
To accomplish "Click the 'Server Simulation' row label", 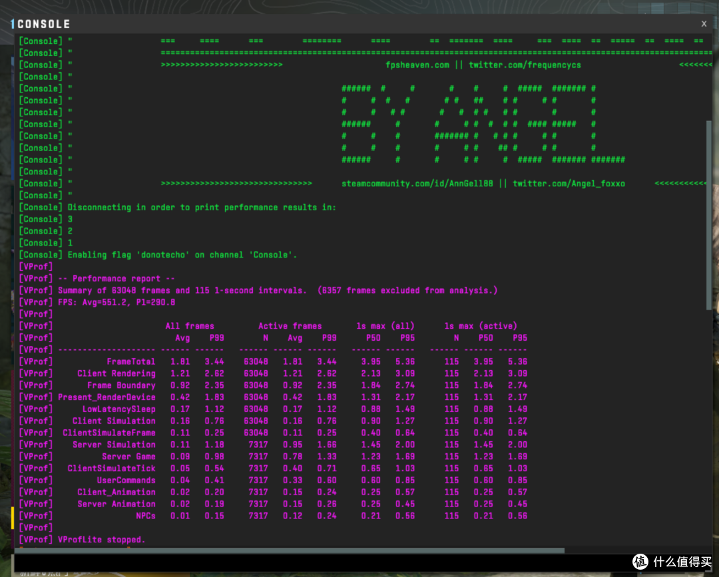I will 115,445.
